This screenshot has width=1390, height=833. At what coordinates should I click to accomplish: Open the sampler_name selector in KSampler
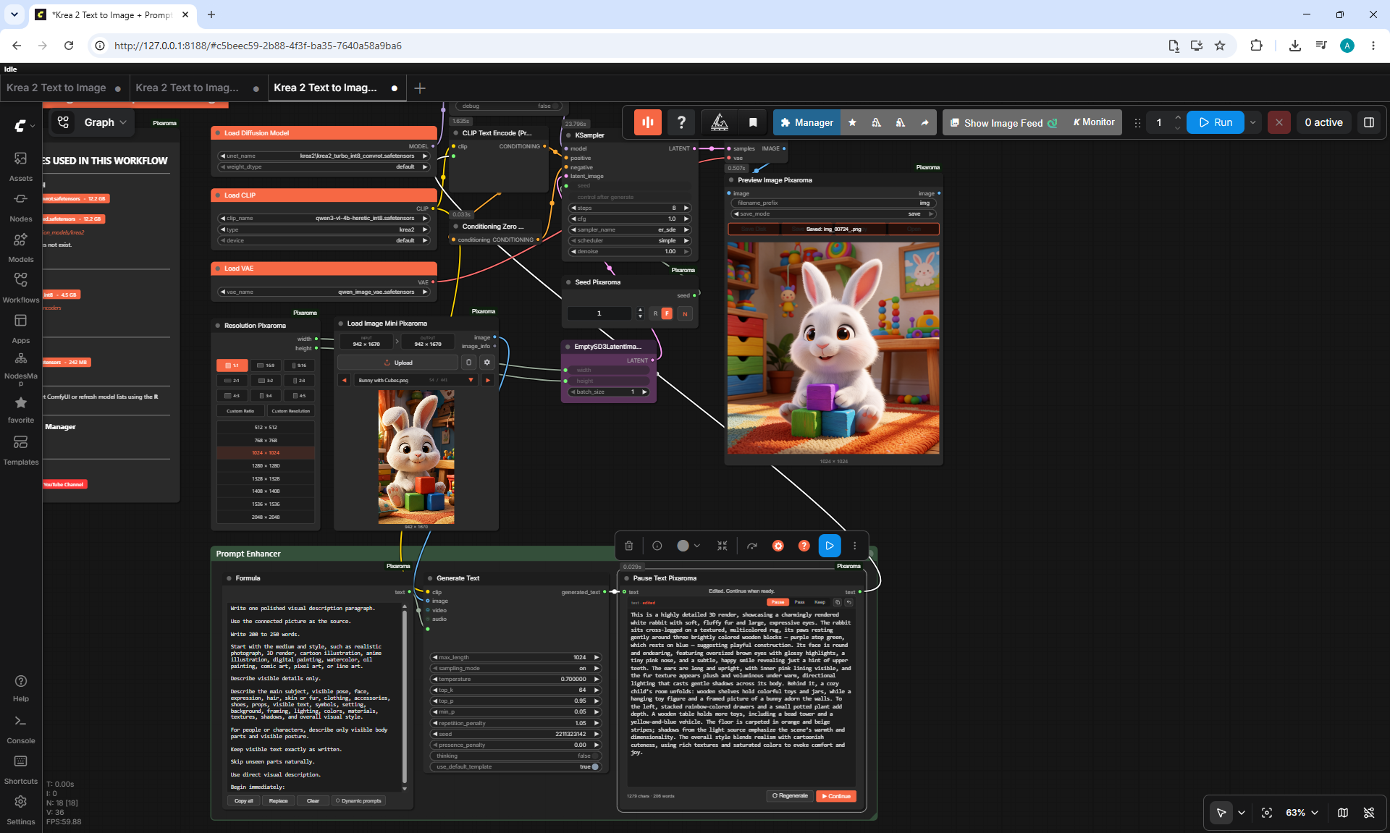tap(630, 229)
